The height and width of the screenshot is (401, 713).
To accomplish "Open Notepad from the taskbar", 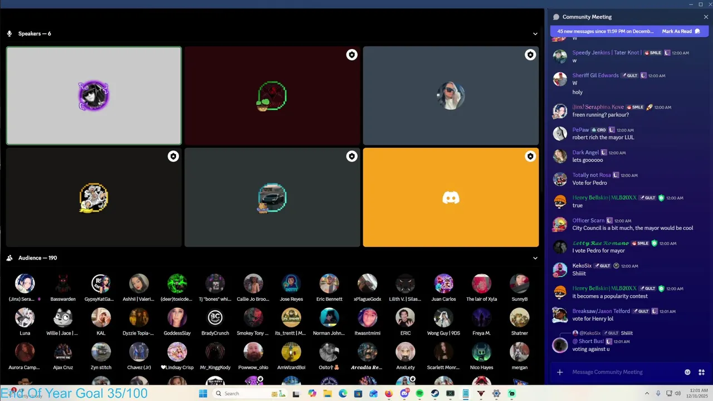I will (x=466, y=394).
